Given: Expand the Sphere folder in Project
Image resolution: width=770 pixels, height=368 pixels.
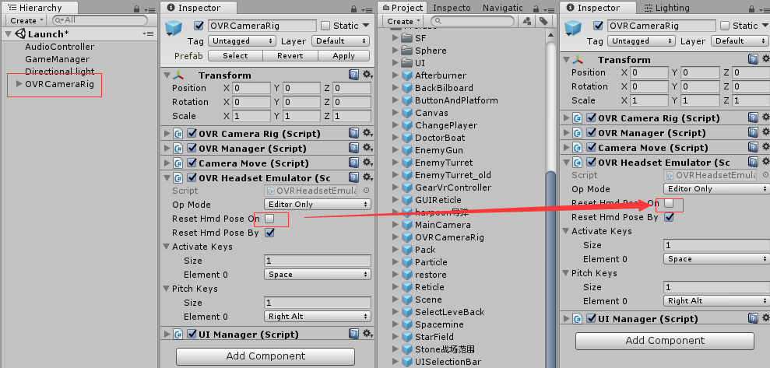Looking at the screenshot, I should (x=396, y=51).
